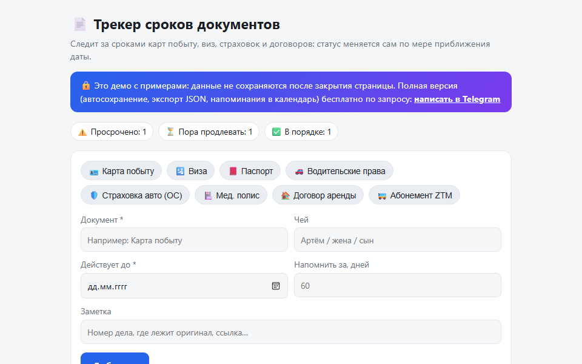Image resolution: width=582 pixels, height=364 pixels.
Task: Click the passport control icon on Виза chip
Action: pyautogui.click(x=180, y=171)
